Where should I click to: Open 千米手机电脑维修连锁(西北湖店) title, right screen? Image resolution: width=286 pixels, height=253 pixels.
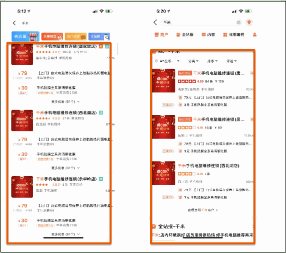[208, 166]
